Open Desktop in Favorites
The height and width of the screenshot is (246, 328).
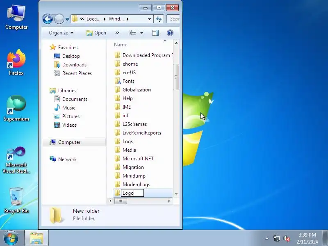67,56
